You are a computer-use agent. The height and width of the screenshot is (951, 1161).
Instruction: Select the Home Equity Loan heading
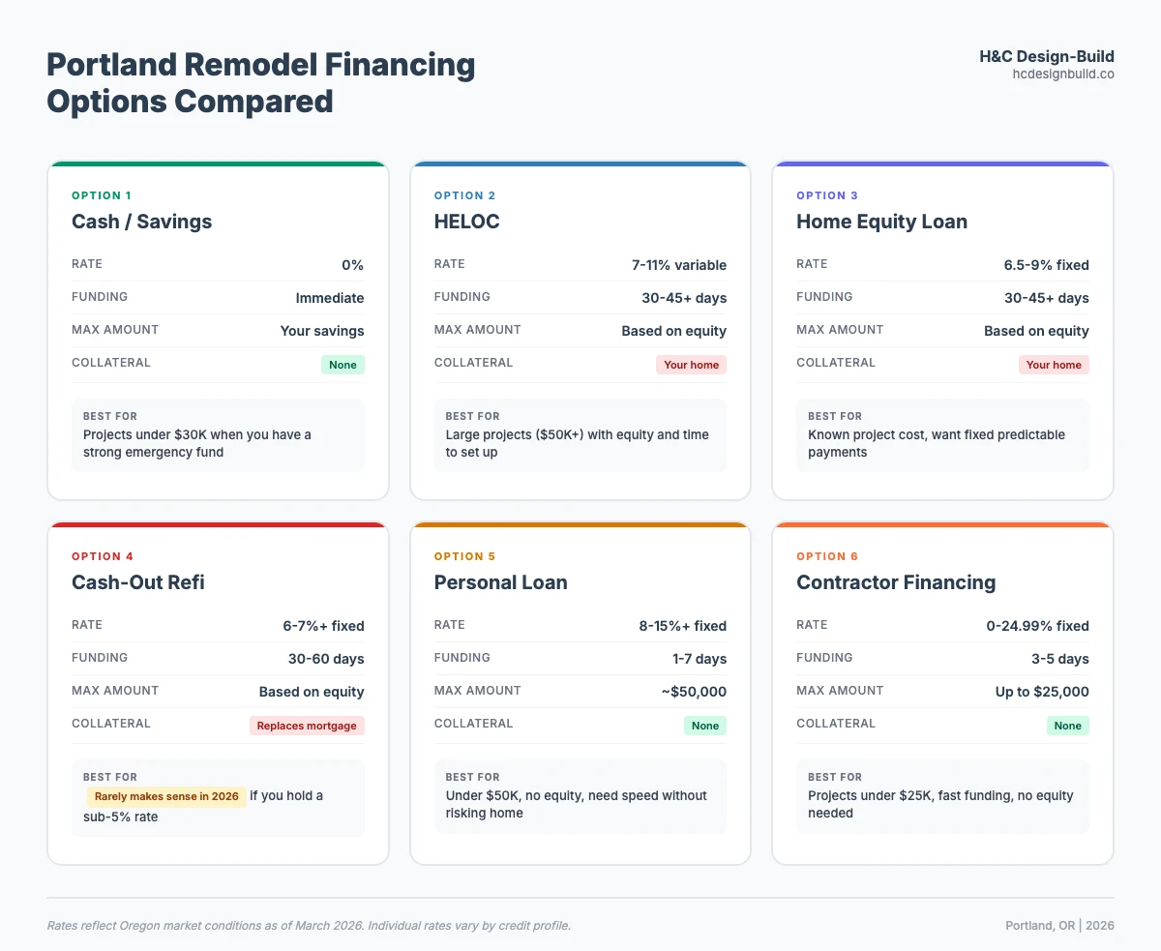881,222
